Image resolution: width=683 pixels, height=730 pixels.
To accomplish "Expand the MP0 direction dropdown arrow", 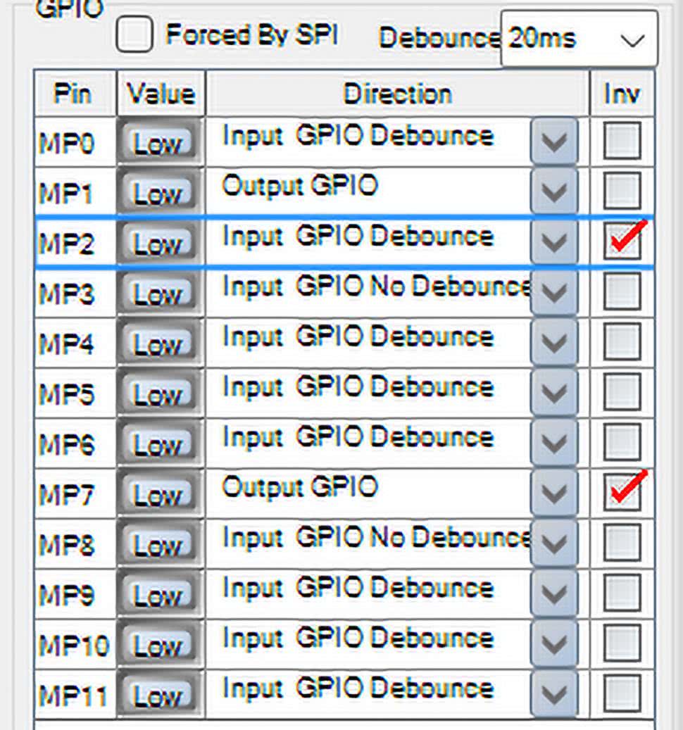I will (x=554, y=142).
